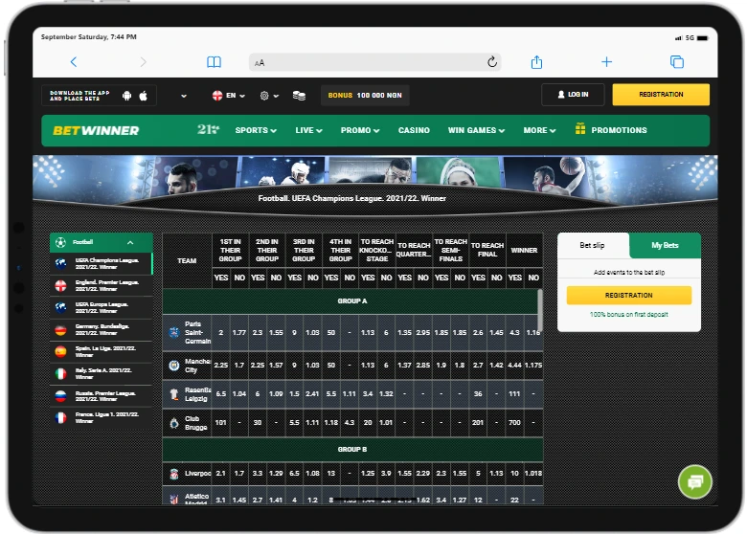747x534 pixels.
Task: Expand the unlabeled chevron dropdown left of the EN flag
Action: point(184,96)
